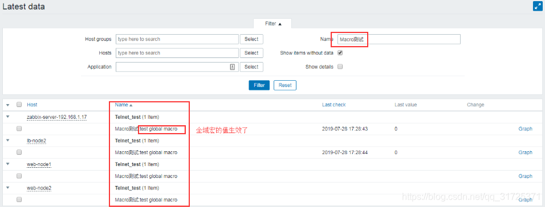Click the Application input field
Screen dimensions: 545x207
pyautogui.click(x=173, y=67)
